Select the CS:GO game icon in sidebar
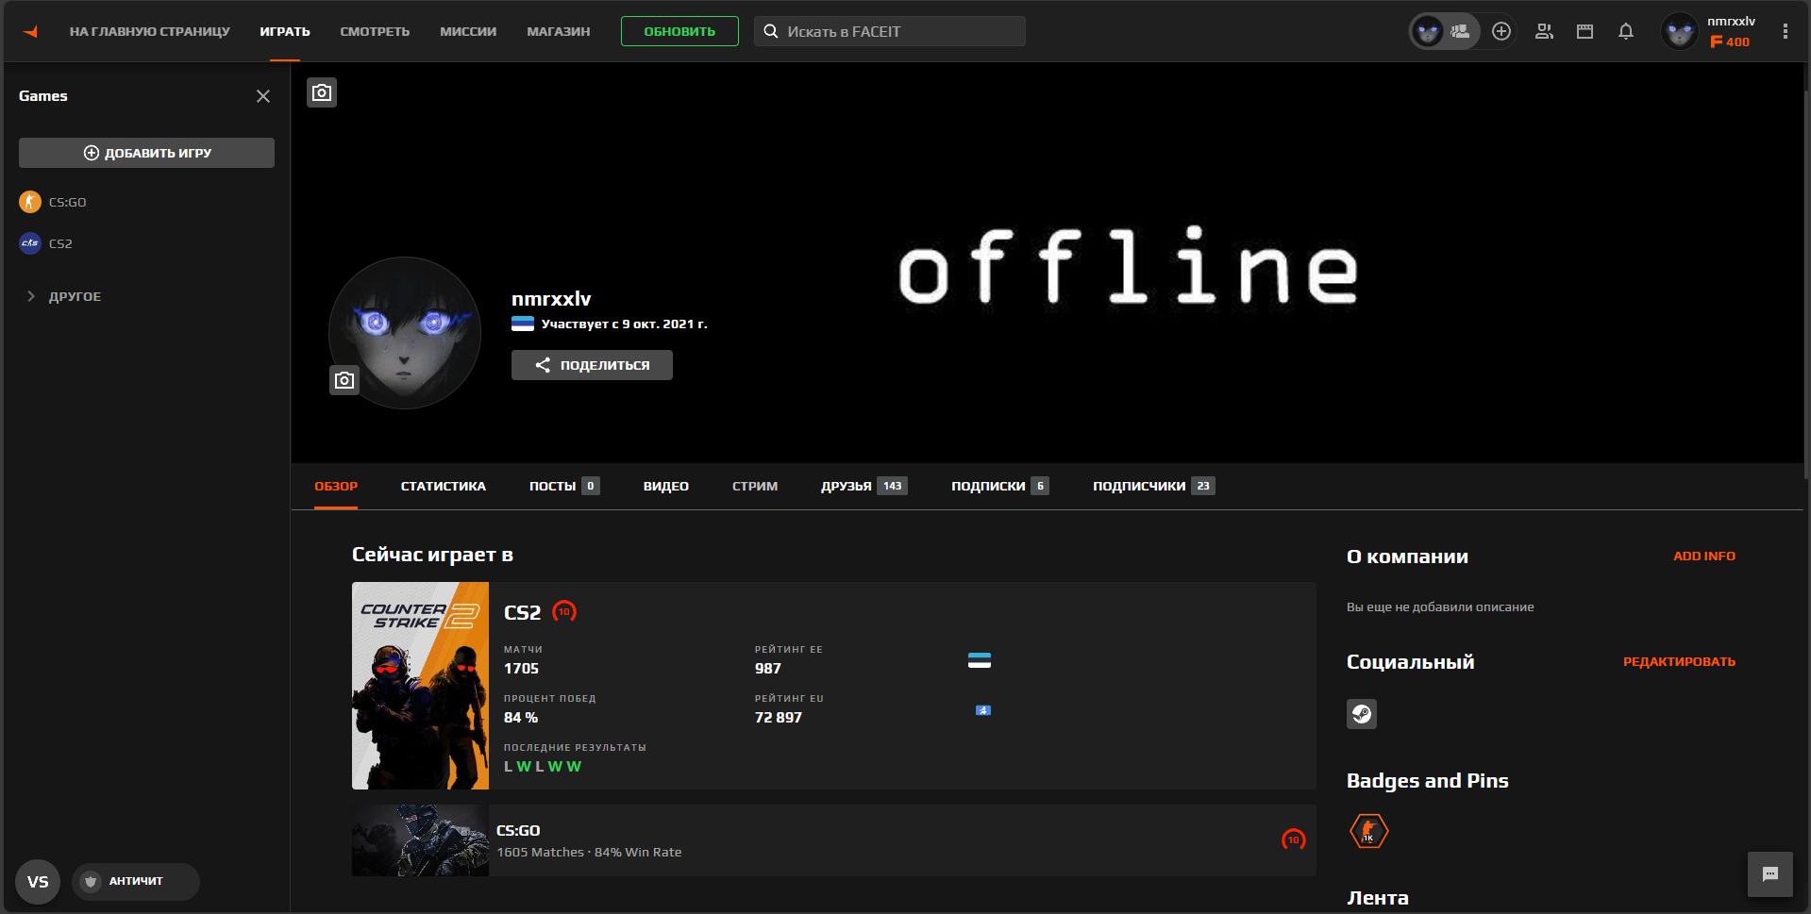Image resolution: width=1811 pixels, height=914 pixels. (x=30, y=202)
